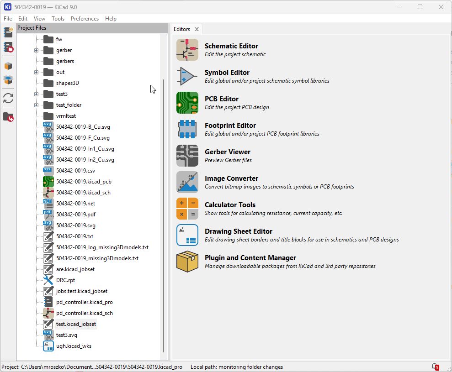Launch the PCB Editor icon
The width and height of the screenshot is (452, 372).
187,103
